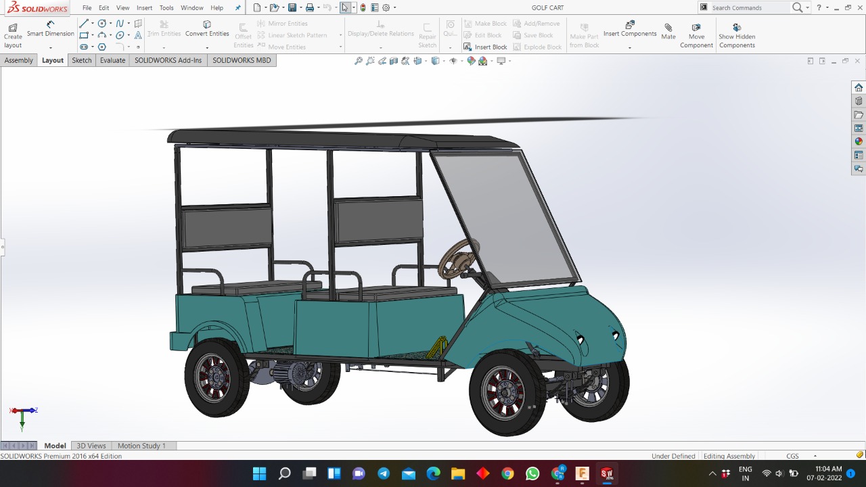Open unit system CGS dropdown arrow

(815, 456)
